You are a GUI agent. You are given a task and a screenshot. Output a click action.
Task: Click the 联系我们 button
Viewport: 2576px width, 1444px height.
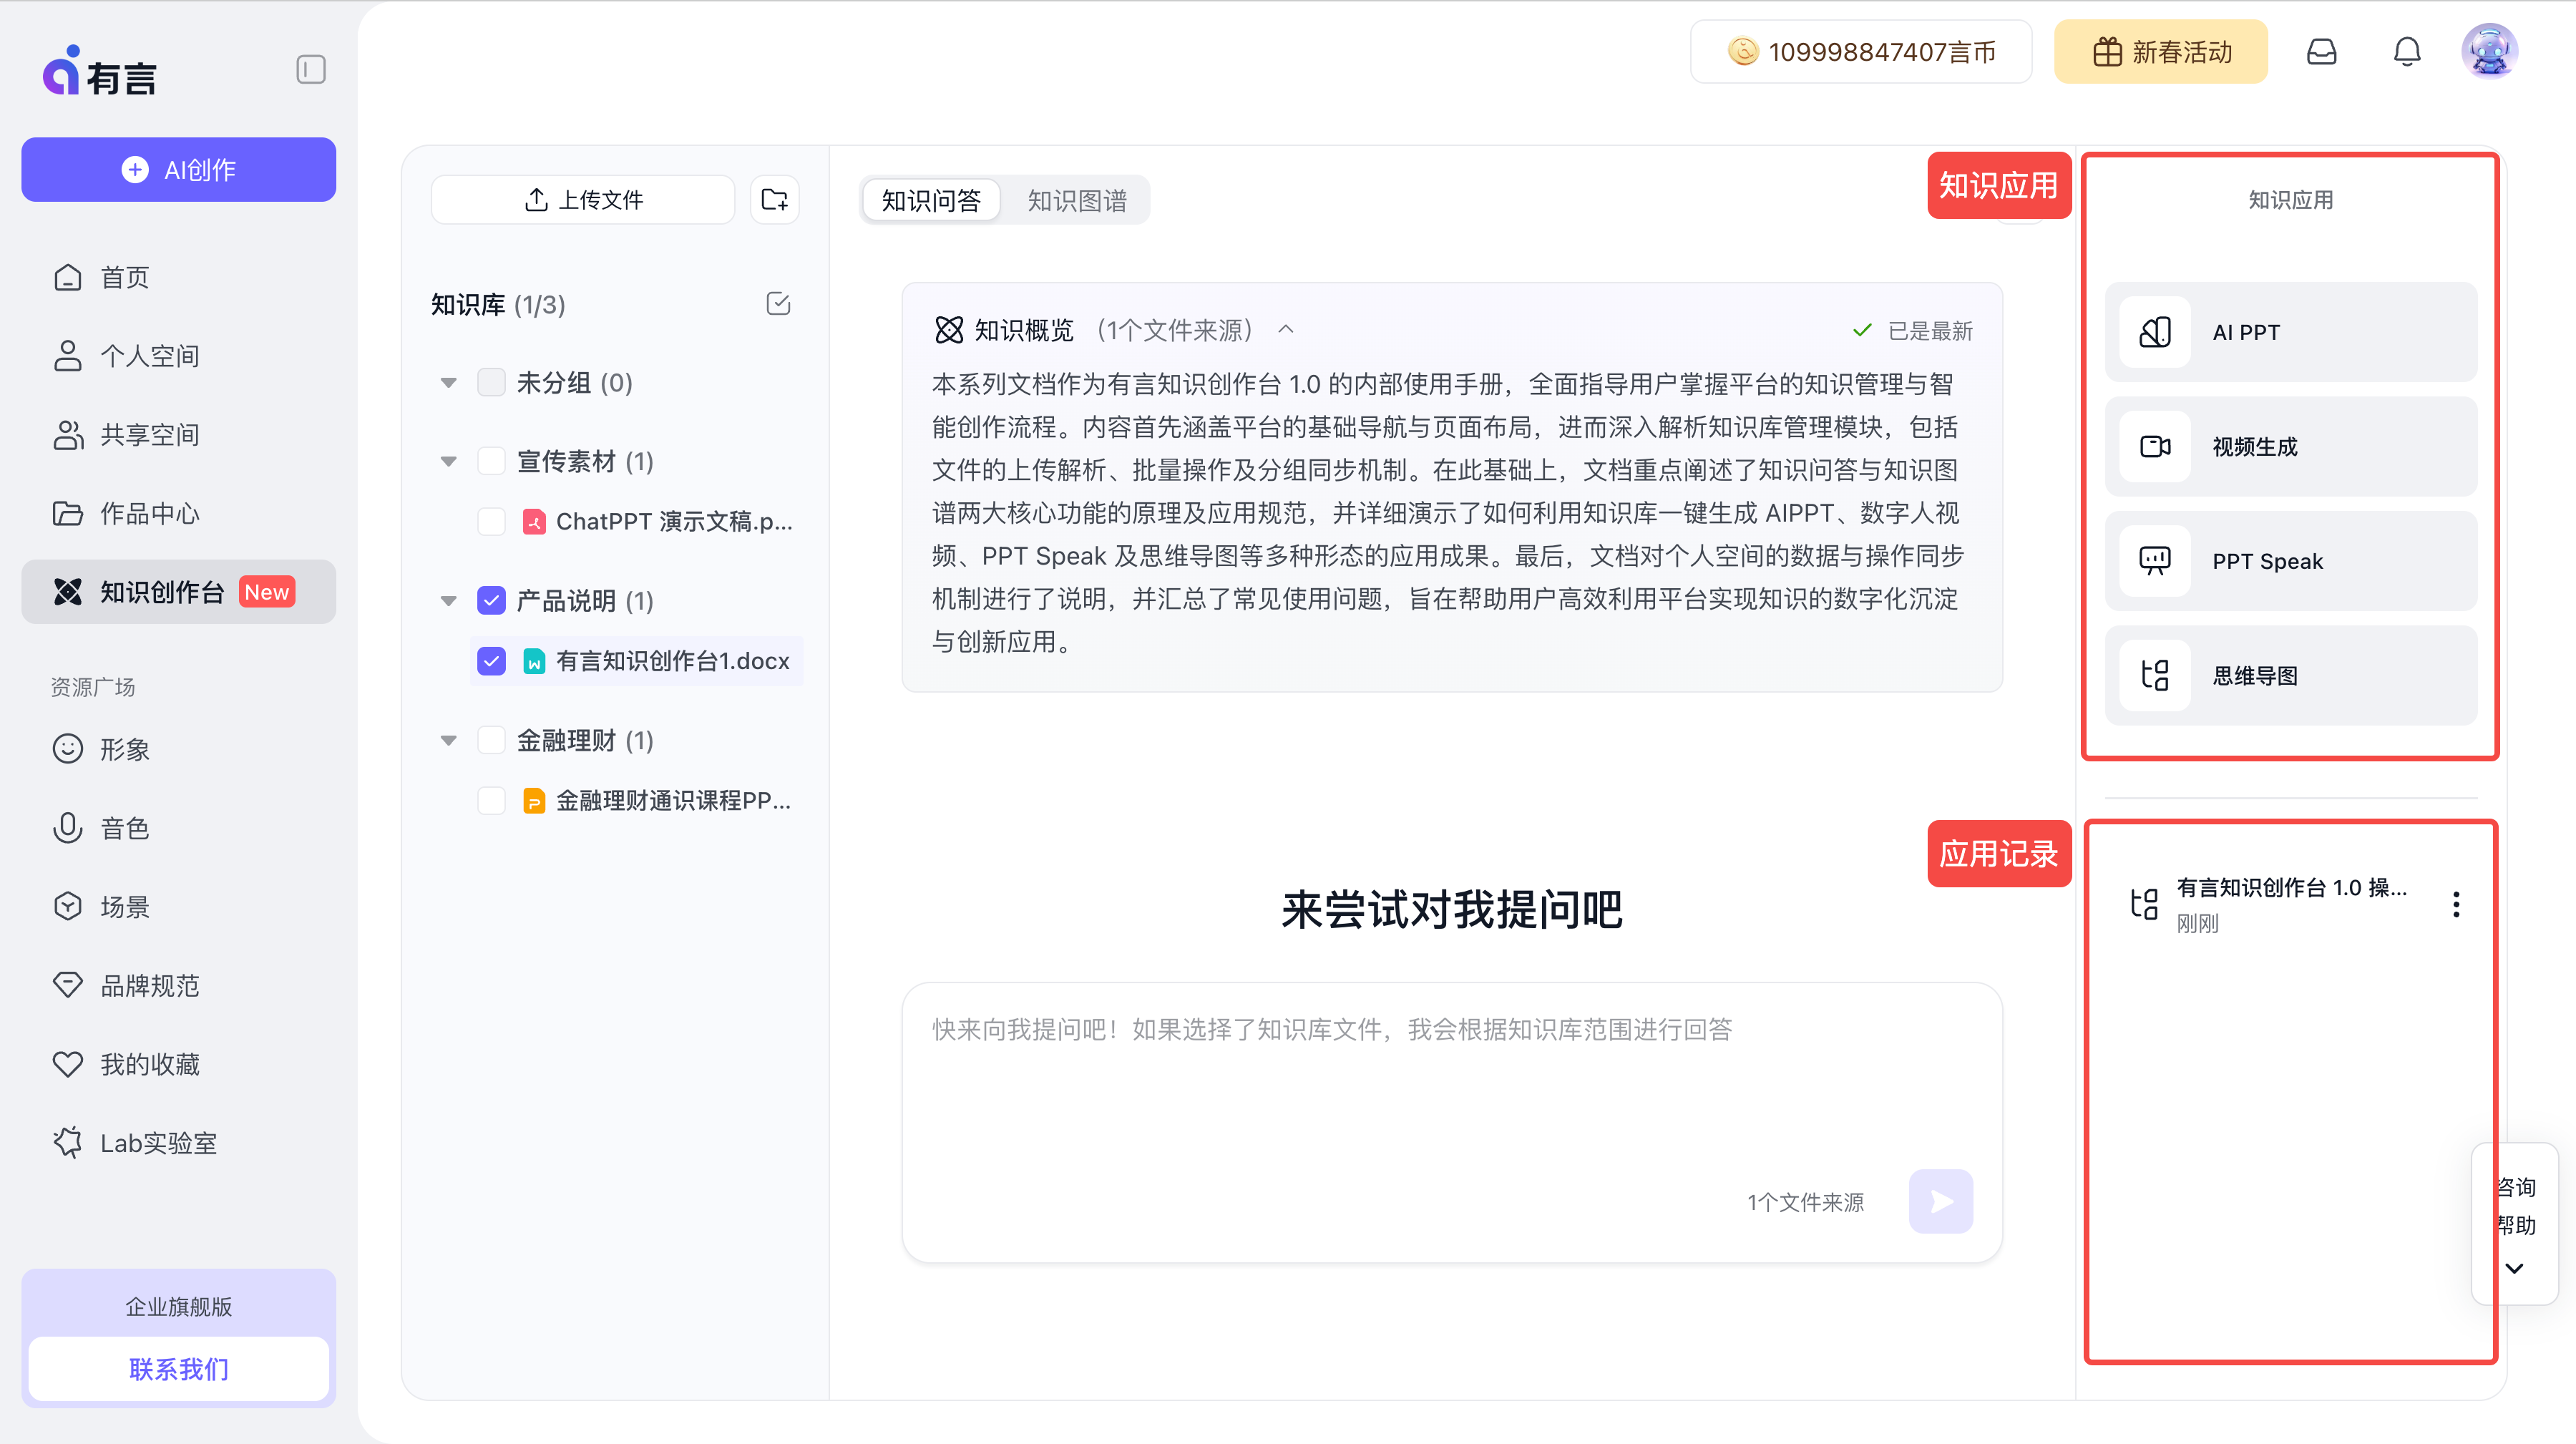(x=178, y=1369)
